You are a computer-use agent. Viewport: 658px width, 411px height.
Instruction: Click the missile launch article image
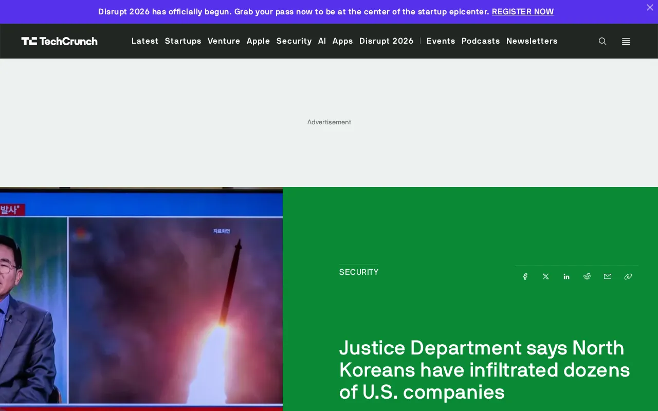141,299
